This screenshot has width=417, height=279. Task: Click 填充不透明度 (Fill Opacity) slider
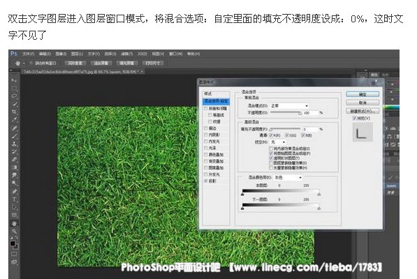click(285, 129)
